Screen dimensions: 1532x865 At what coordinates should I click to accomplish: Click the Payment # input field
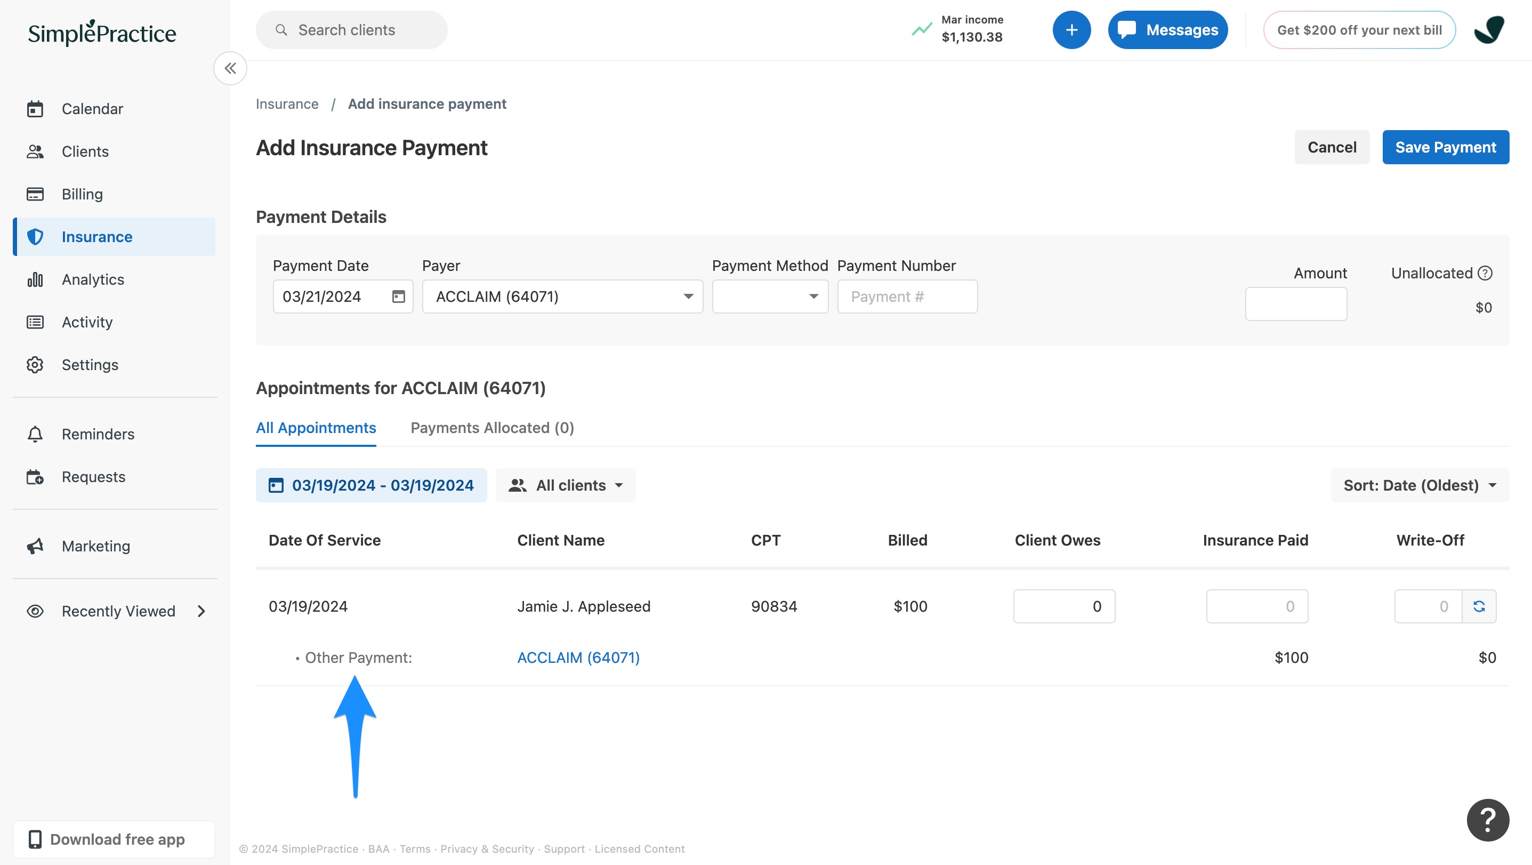pos(907,297)
